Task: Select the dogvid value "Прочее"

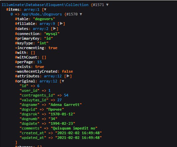Action: click(55, 109)
